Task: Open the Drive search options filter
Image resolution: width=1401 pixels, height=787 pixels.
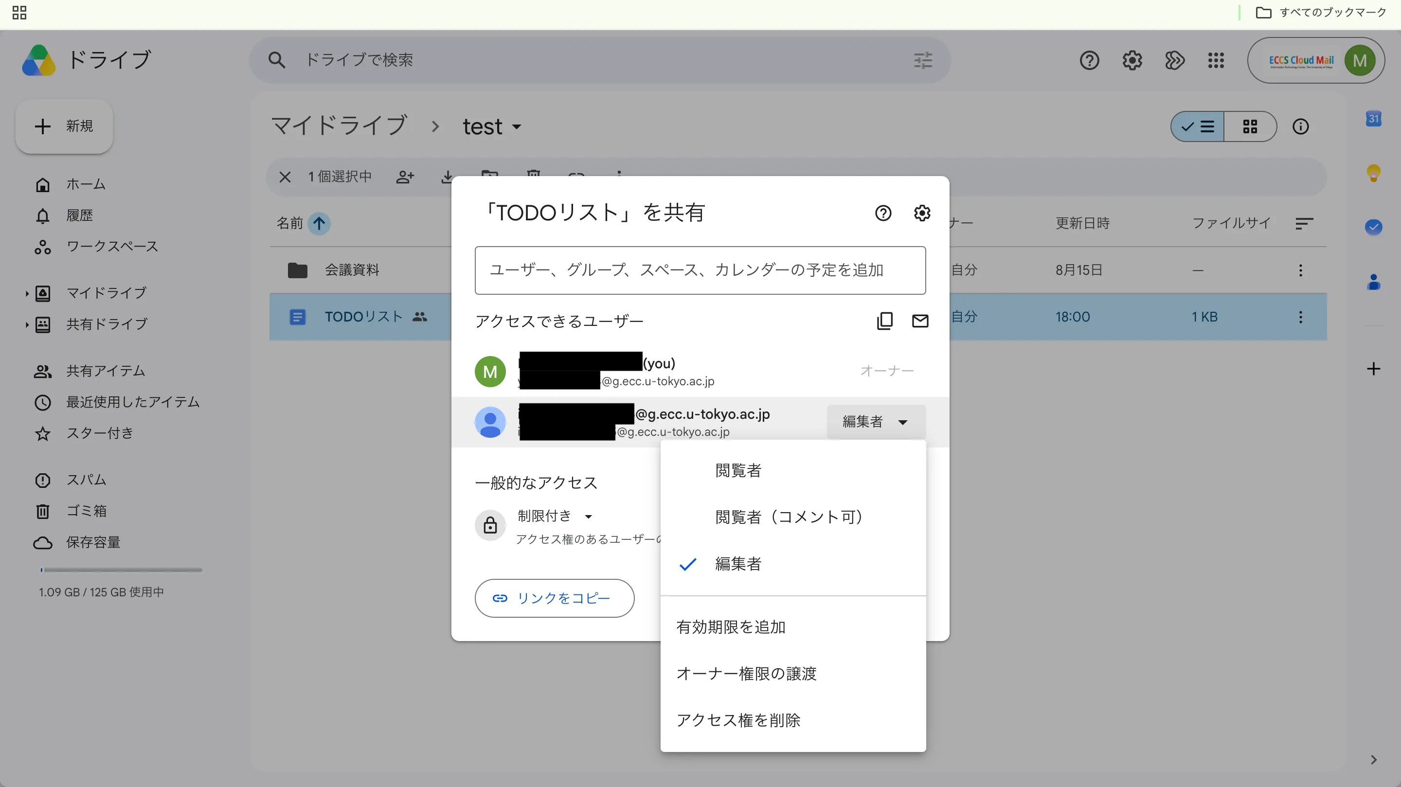Action: point(923,60)
